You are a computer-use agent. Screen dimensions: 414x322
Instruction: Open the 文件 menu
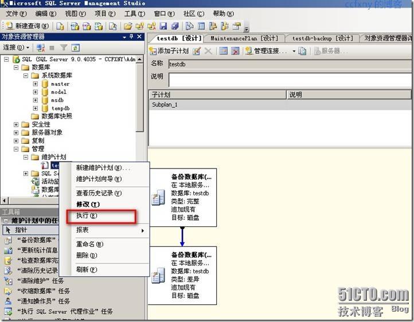[16, 14]
